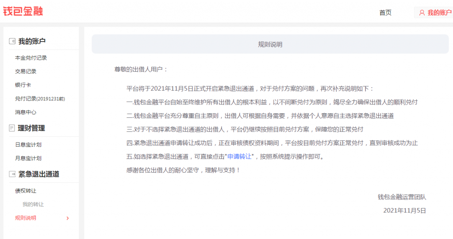453x239 pixels.
Task: Click the blue 申请转让 link
Action: 239,157
